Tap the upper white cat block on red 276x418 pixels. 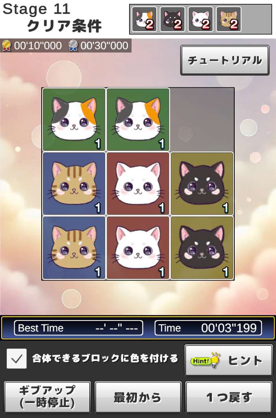pos(138,184)
